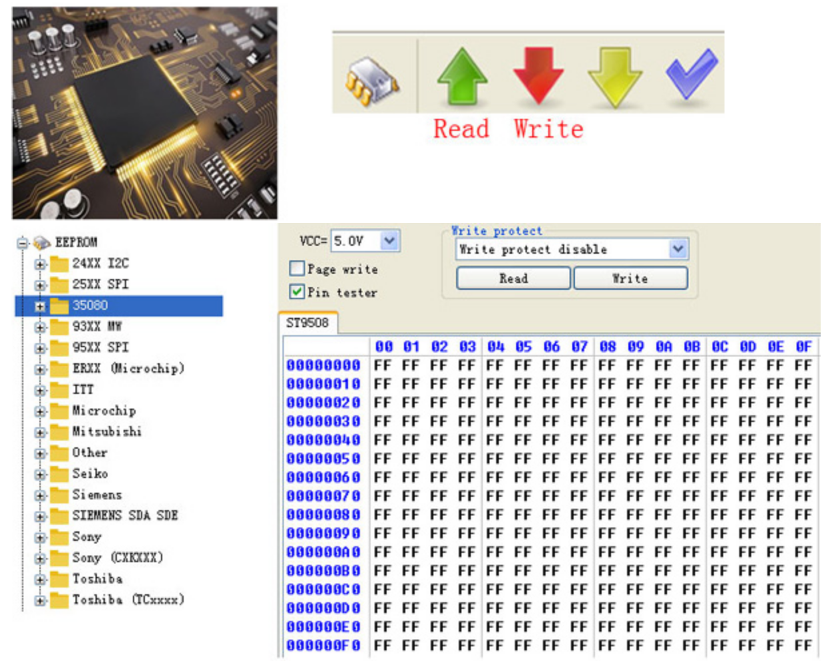Click the SIEMENS SDA SDE folder icon
Screen dimensions: 826x661
59,516
